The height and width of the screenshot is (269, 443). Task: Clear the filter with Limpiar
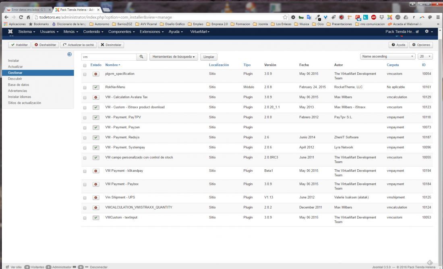pos(209,57)
